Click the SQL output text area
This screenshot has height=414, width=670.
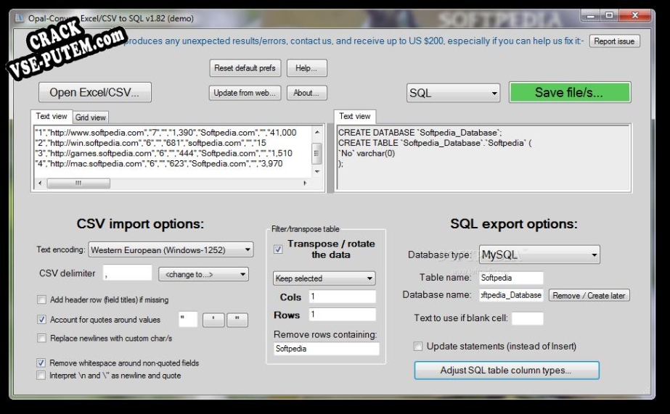(x=483, y=157)
